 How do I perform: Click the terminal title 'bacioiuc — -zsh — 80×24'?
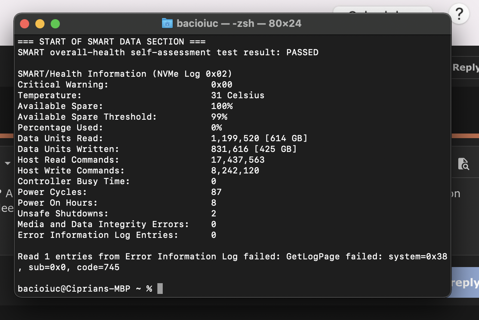pos(239,23)
